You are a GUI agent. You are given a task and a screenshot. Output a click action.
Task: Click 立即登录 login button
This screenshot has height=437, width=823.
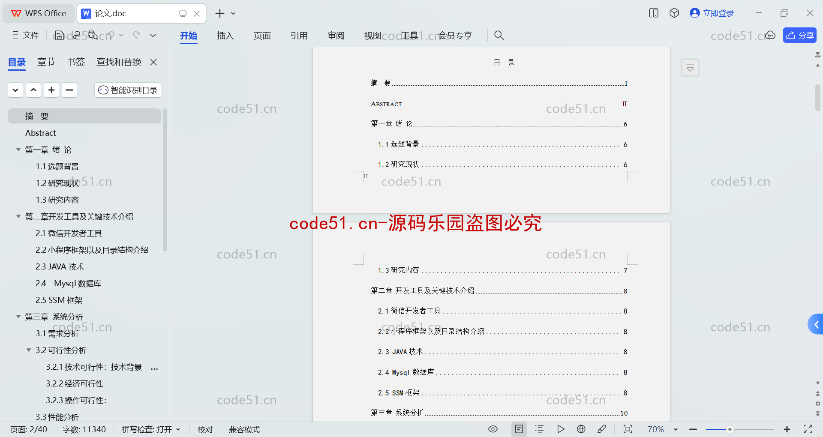point(712,13)
